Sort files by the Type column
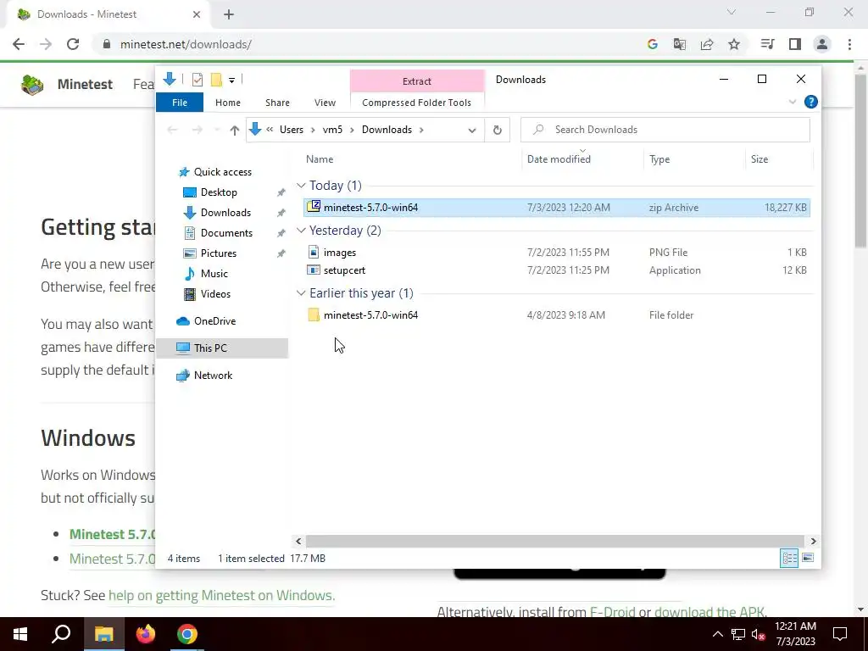The image size is (868, 651). [x=659, y=159]
